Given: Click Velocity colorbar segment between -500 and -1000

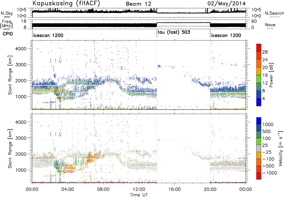Looking at the screenshot, I should coord(259,169).
